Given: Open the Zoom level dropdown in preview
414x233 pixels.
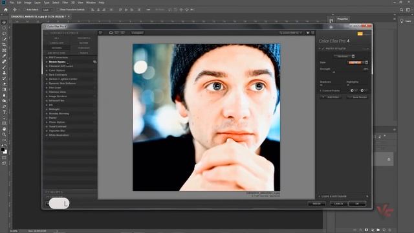Looking at the screenshot, I should pyautogui.click(x=290, y=33).
